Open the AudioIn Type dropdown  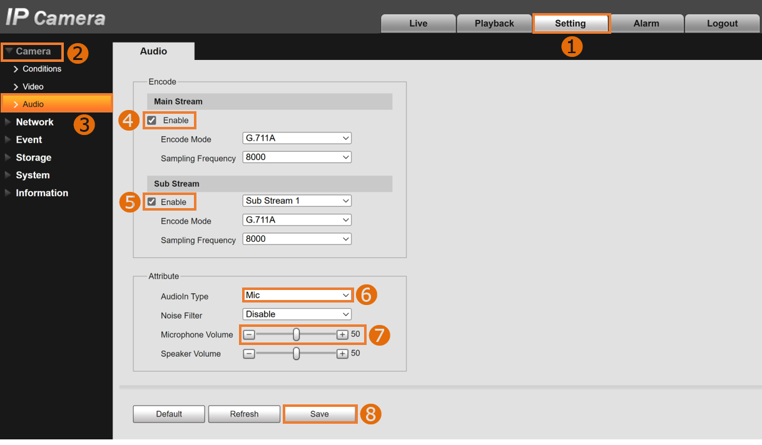tap(297, 295)
